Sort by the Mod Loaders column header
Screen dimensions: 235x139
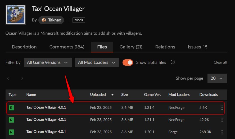179,95
